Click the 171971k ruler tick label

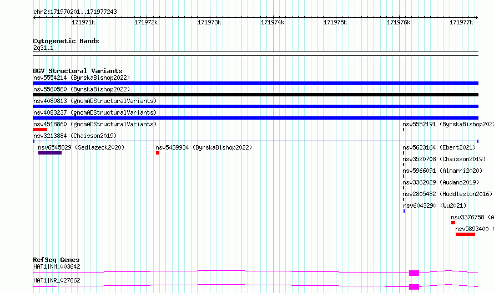pos(83,22)
